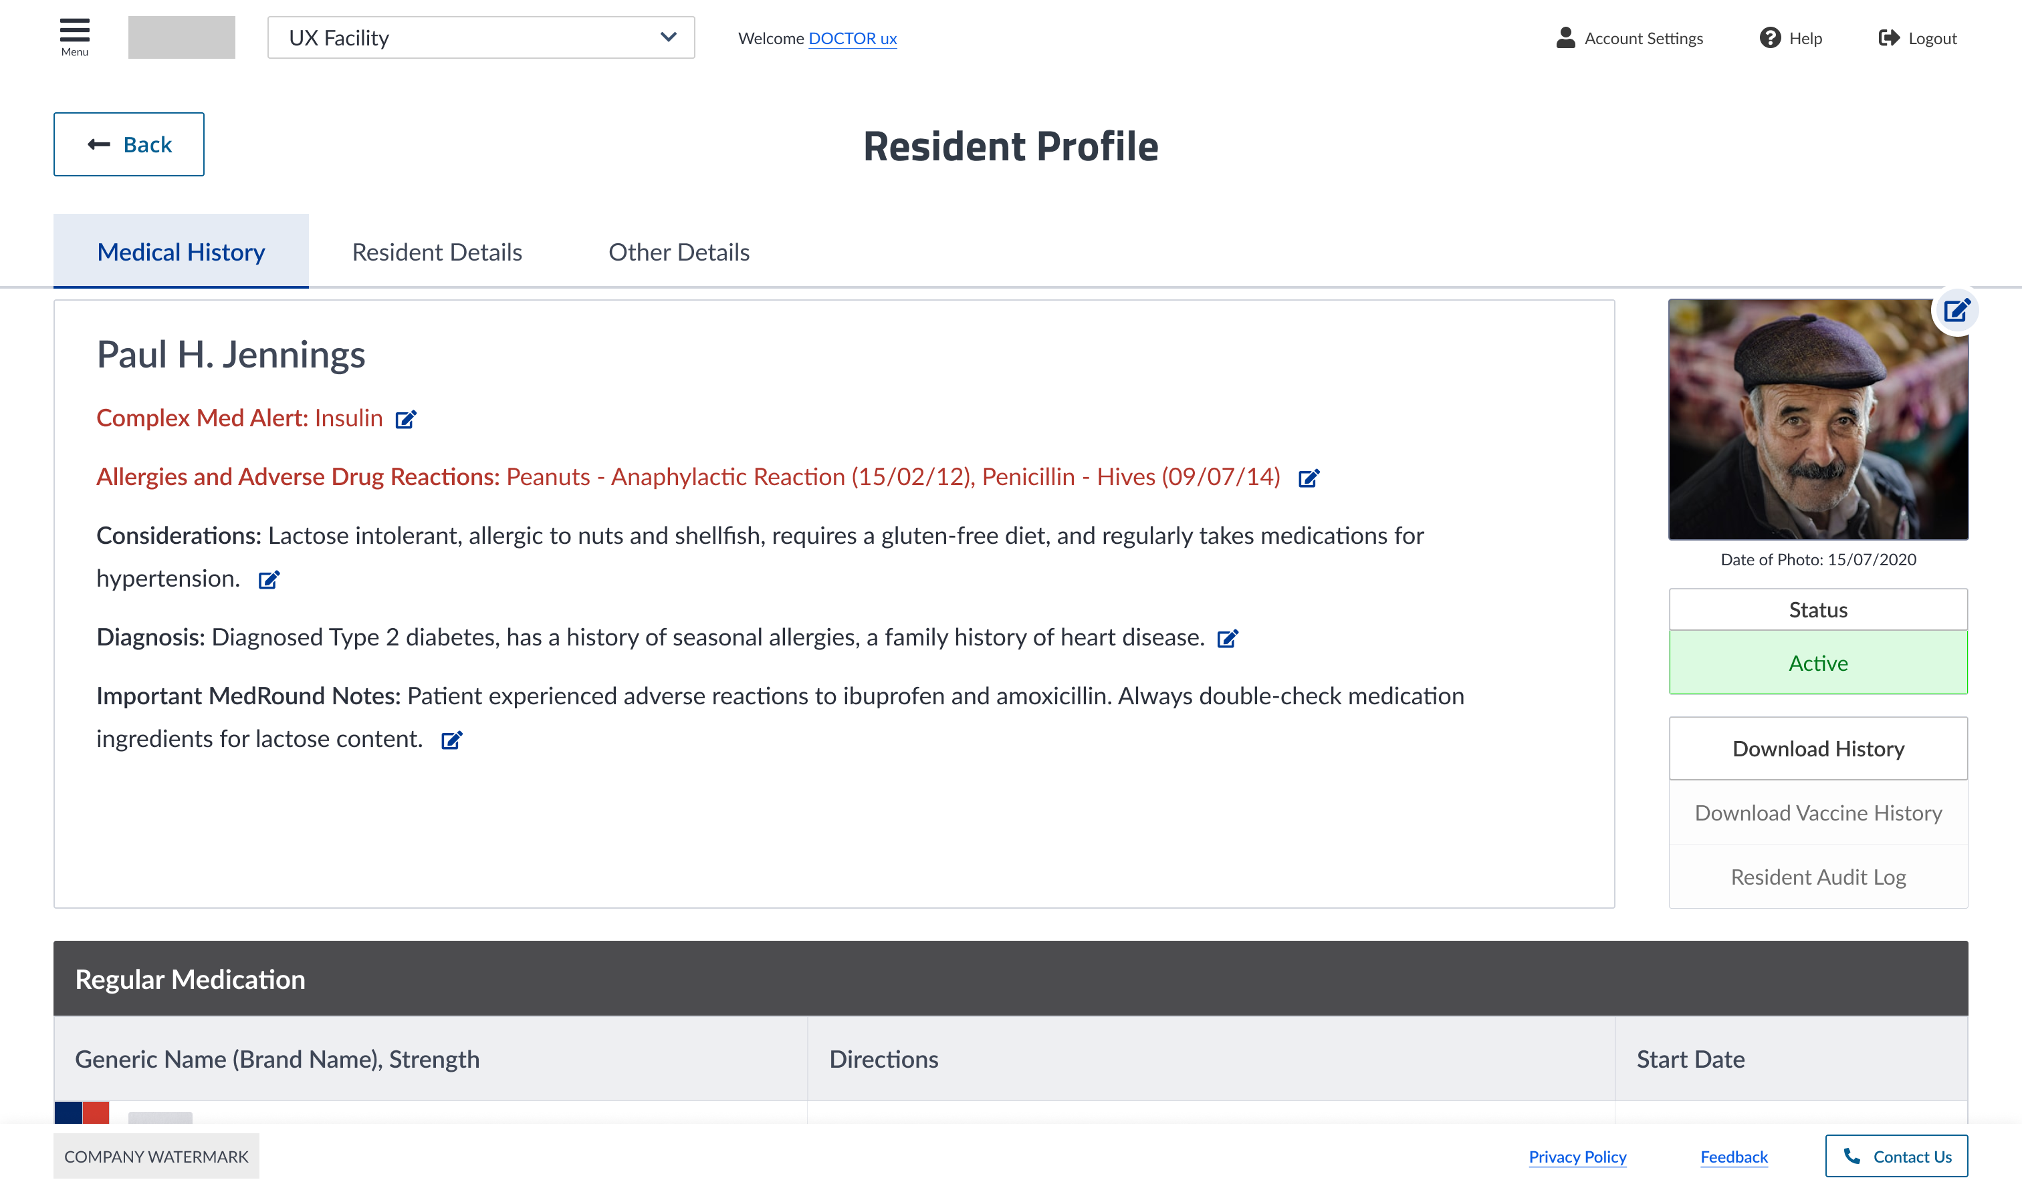Viewport: 2022px width, 1188px height.
Task: Open the Resident Audit Log
Action: (1818, 876)
